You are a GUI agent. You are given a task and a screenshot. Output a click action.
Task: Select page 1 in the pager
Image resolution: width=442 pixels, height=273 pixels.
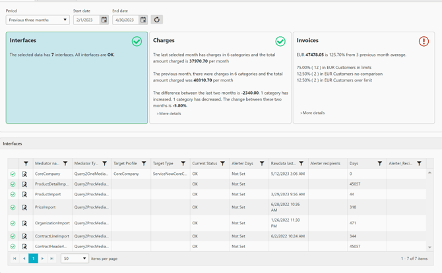point(33,259)
